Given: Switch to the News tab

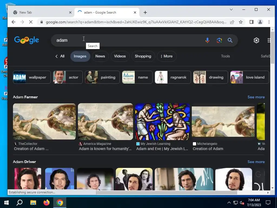Looking at the screenshot, I should [x=100, y=56].
